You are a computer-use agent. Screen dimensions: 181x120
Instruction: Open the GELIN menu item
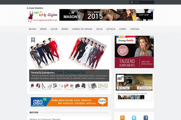click(99, 29)
